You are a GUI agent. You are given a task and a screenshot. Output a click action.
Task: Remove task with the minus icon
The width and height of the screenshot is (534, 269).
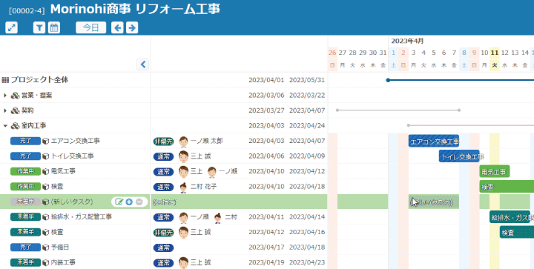pyautogui.click(x=139, y=202)
